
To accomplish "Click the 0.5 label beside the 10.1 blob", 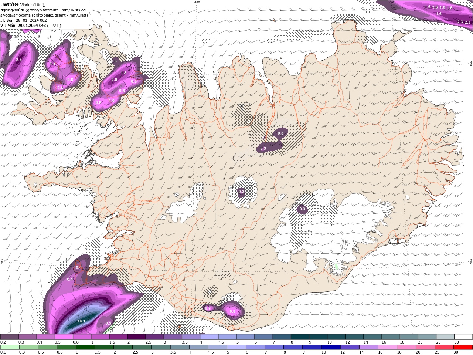I will [108, 323].
